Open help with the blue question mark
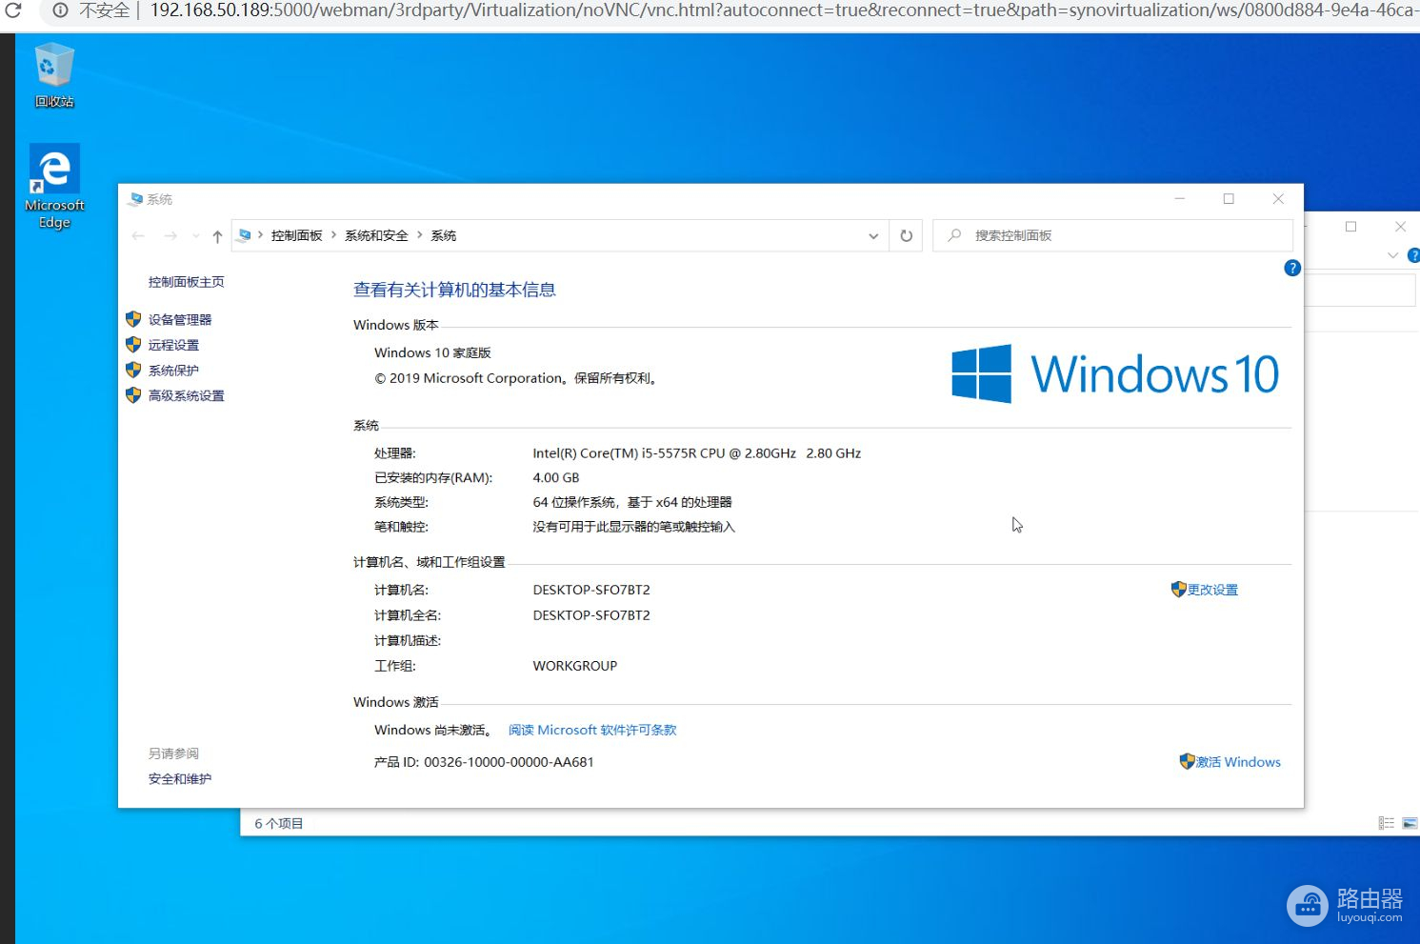 [x=1291, y=269]
